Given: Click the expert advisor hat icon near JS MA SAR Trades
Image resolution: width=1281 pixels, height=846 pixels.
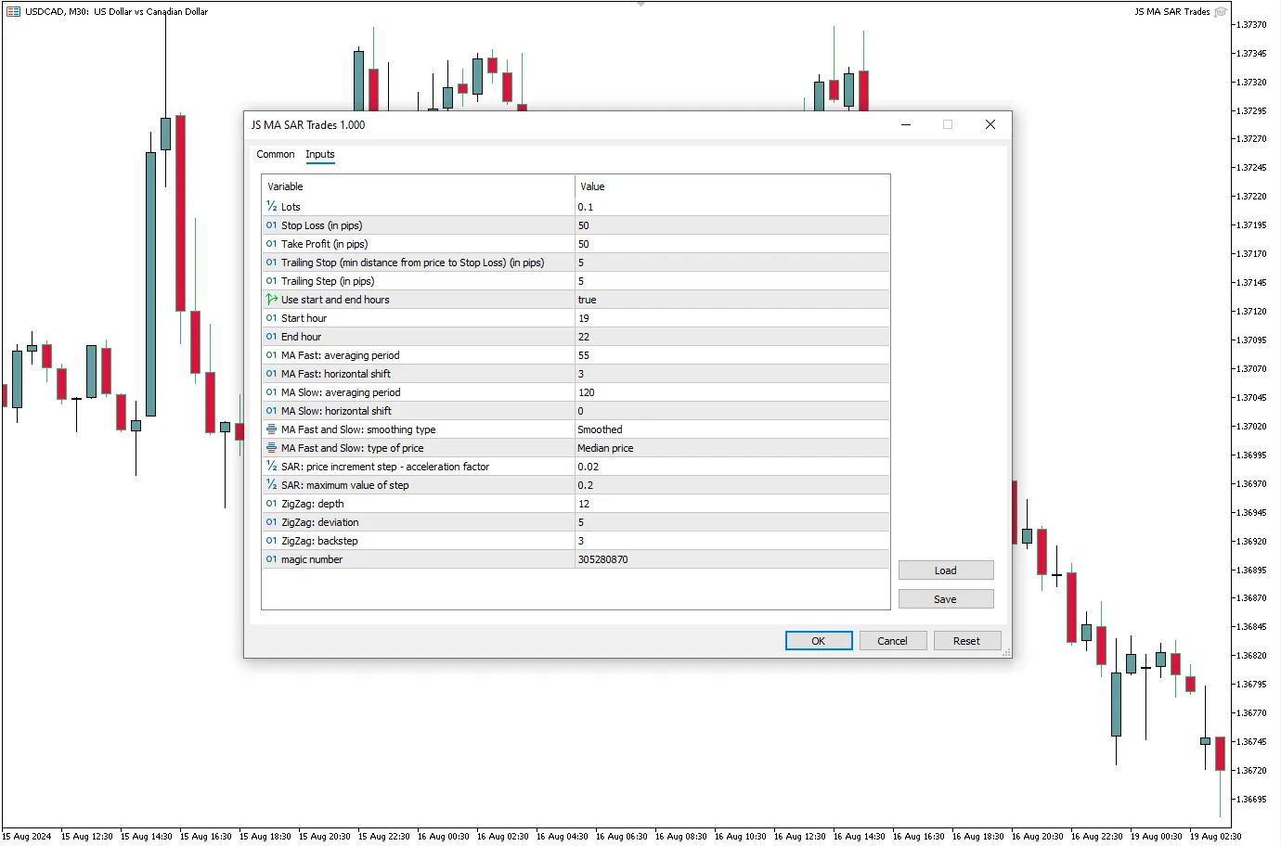Looking at the screenshot, I should 1221,11.
